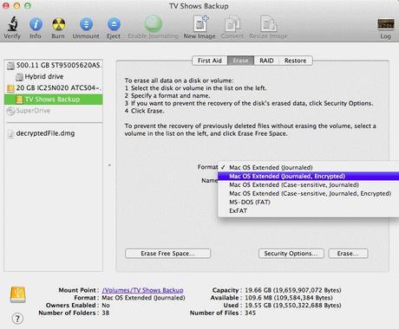Switch to the First Aid tab

click(210, 61)
